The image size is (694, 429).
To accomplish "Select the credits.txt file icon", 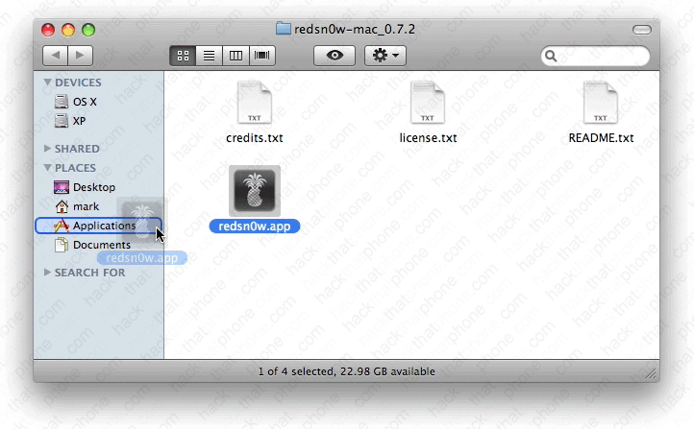I will 255,104.
